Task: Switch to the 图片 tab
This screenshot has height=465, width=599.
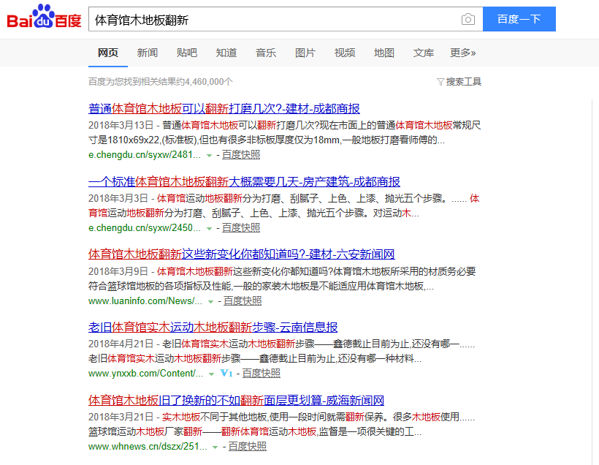Action: [x=305, y=53]
